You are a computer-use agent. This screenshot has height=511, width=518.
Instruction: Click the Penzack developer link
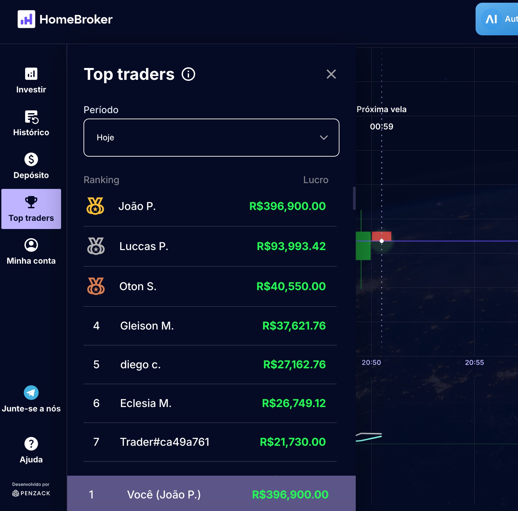click(x=31, y=493)
